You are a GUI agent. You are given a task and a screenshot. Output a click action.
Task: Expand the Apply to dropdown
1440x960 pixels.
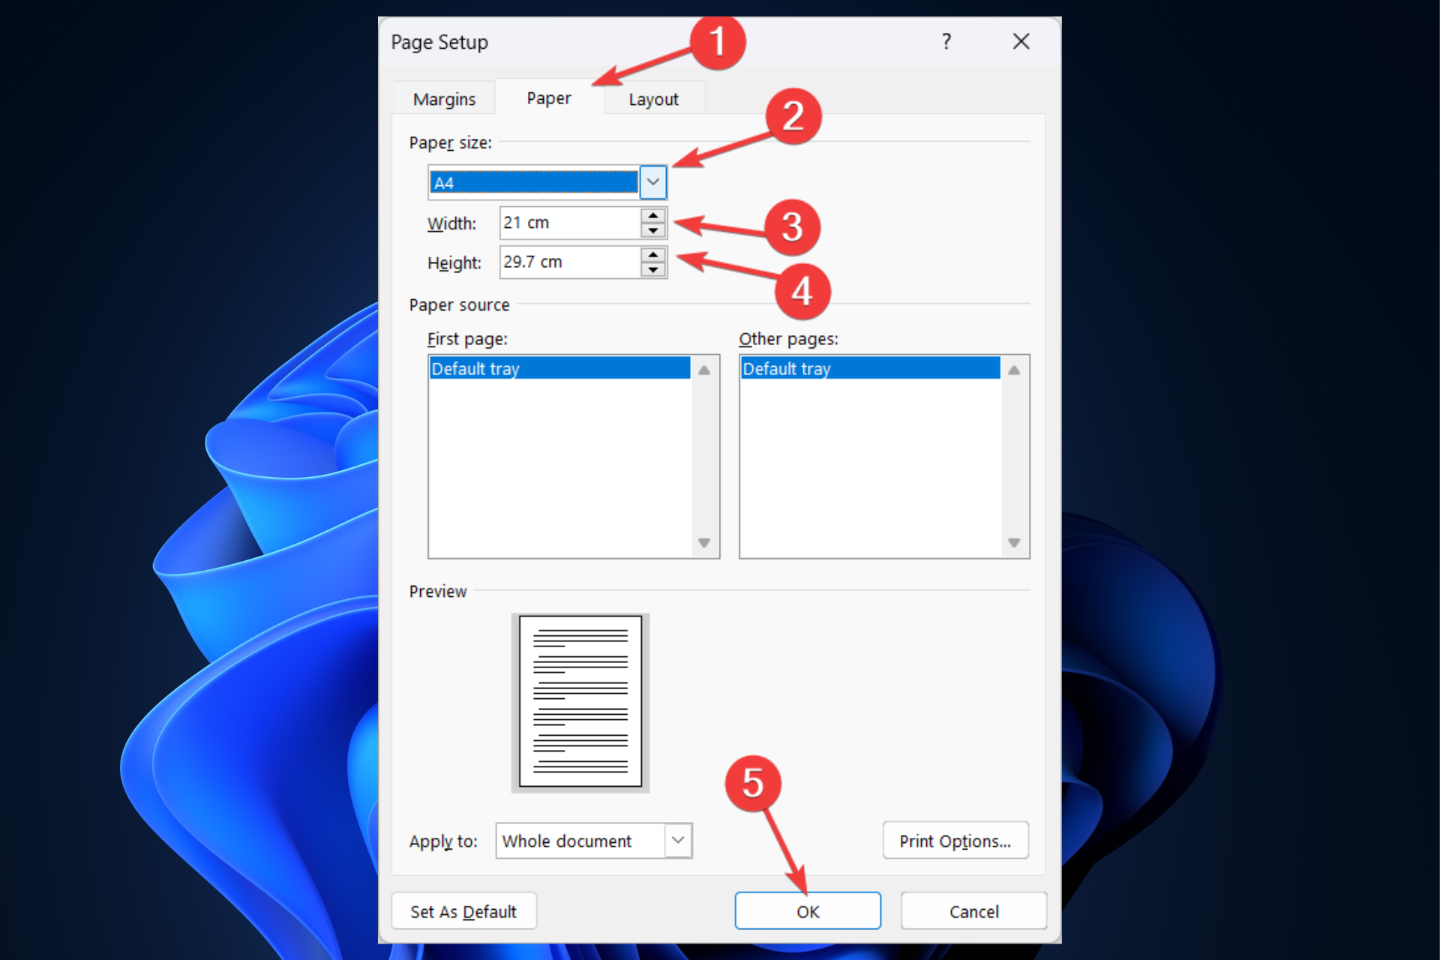[678, 839]
